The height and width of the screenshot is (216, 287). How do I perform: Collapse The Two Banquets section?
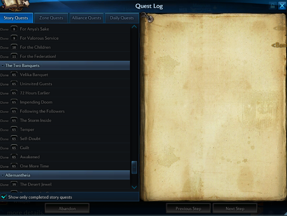[2, 66]
